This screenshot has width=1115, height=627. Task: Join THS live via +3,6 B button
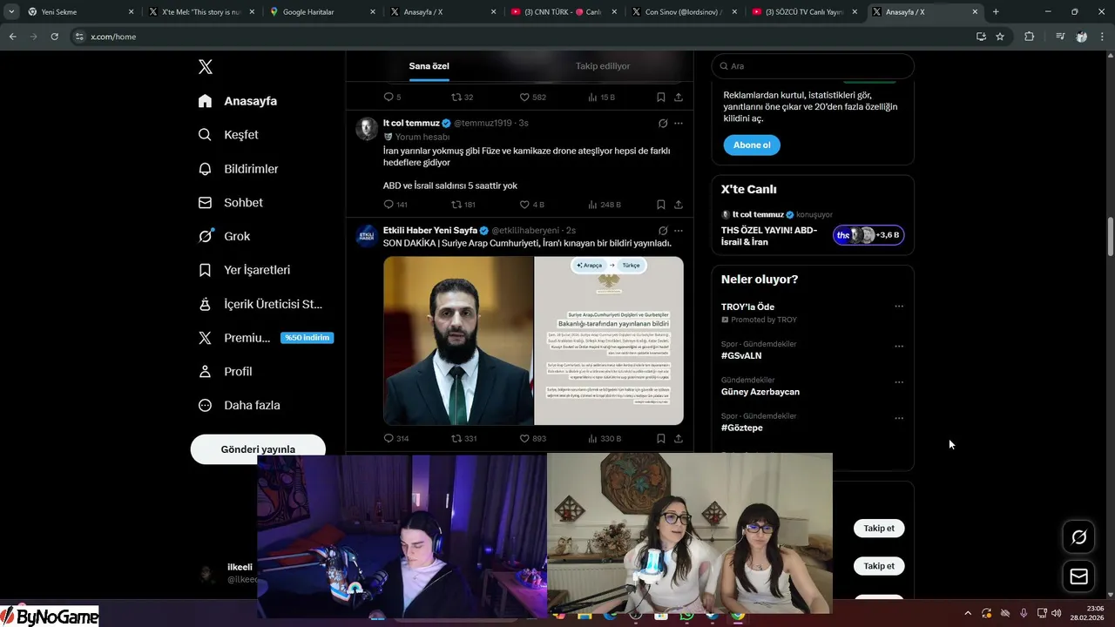pyautogui.click(x=868, y=235)
